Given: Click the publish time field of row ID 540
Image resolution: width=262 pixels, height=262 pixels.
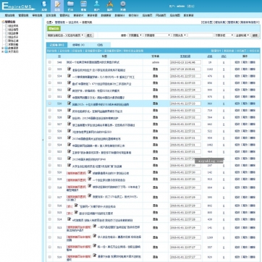Looking at the screenshot, I should (185, 62).
